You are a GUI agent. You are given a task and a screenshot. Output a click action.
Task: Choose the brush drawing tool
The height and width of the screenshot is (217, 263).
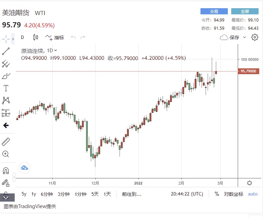tap(6, 76)
